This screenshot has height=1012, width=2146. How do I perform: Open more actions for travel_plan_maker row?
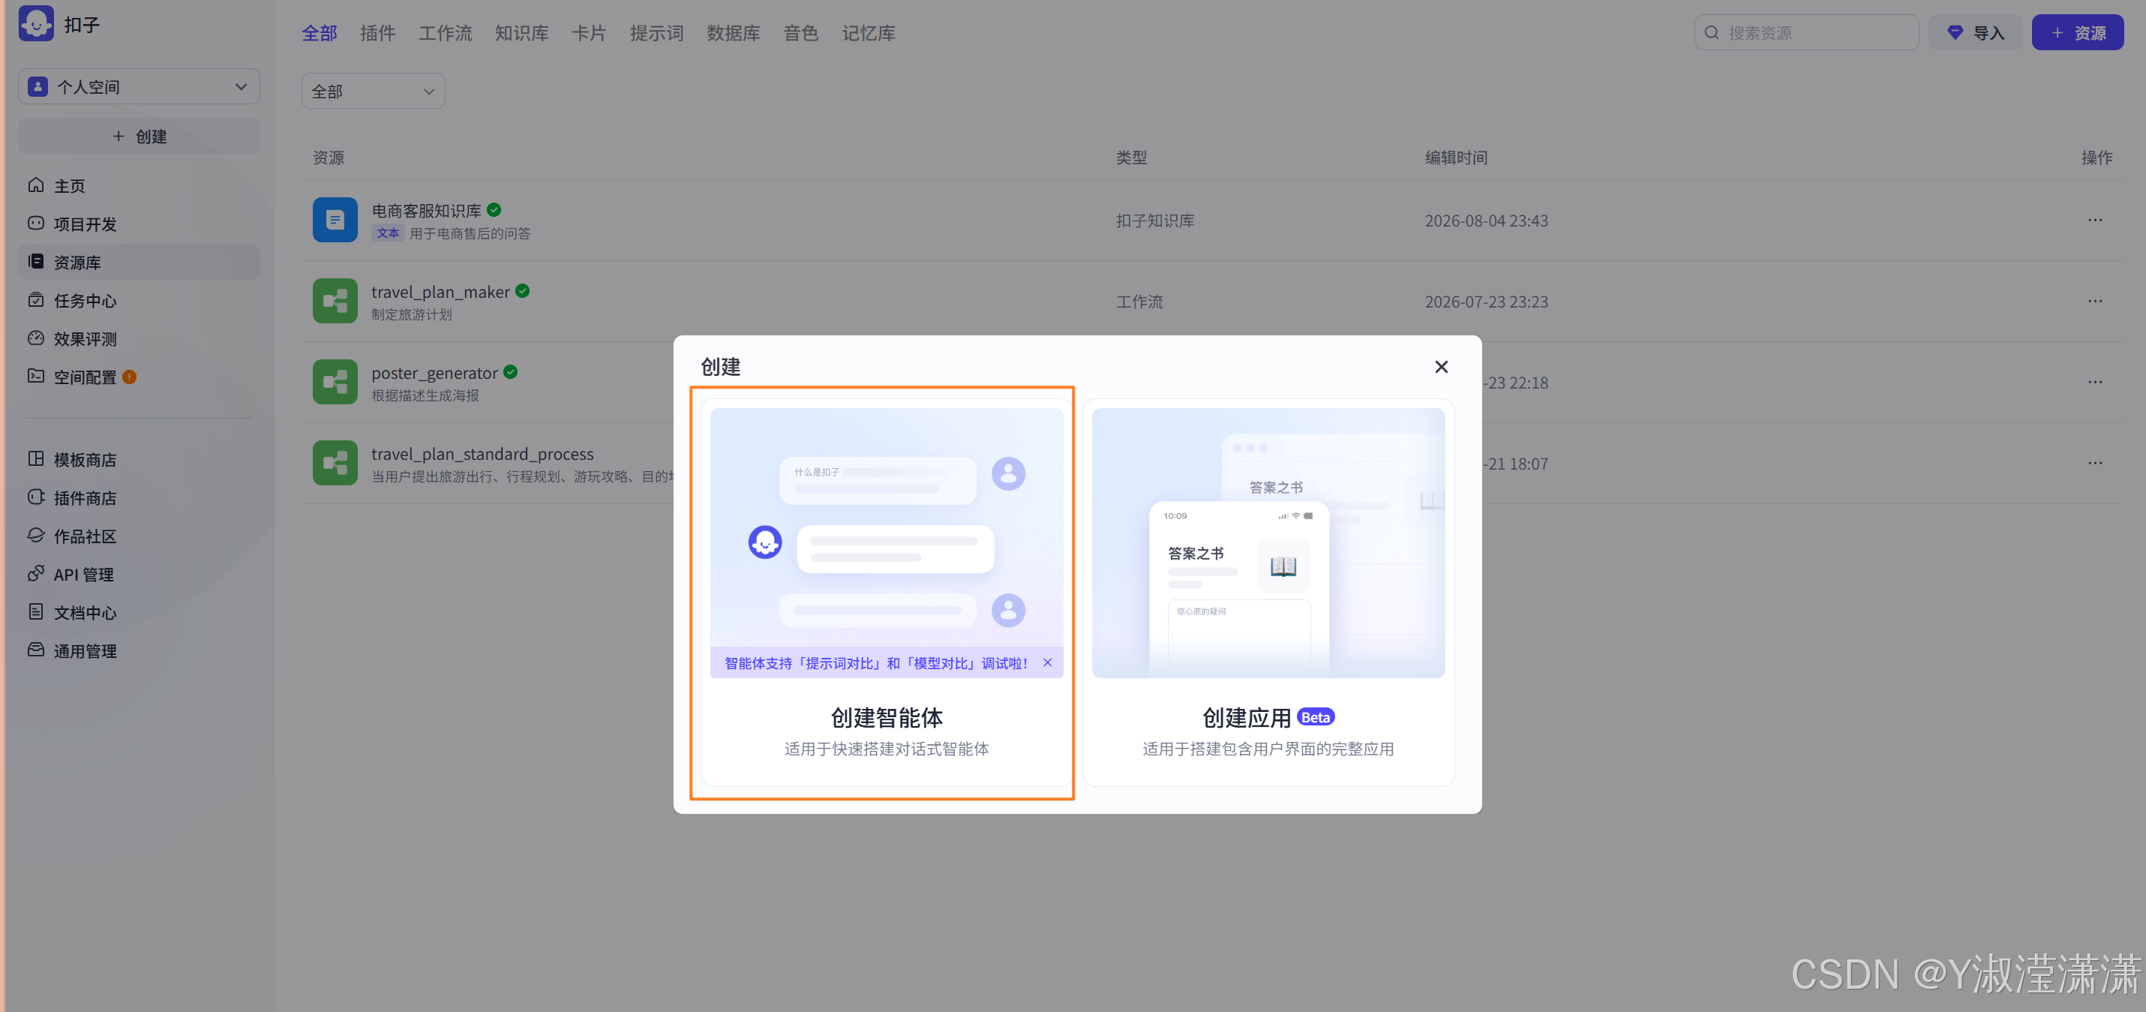click(x=2094, y=301)
